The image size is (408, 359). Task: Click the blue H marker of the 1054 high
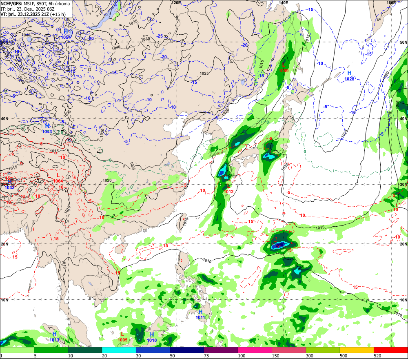(66, 31)
